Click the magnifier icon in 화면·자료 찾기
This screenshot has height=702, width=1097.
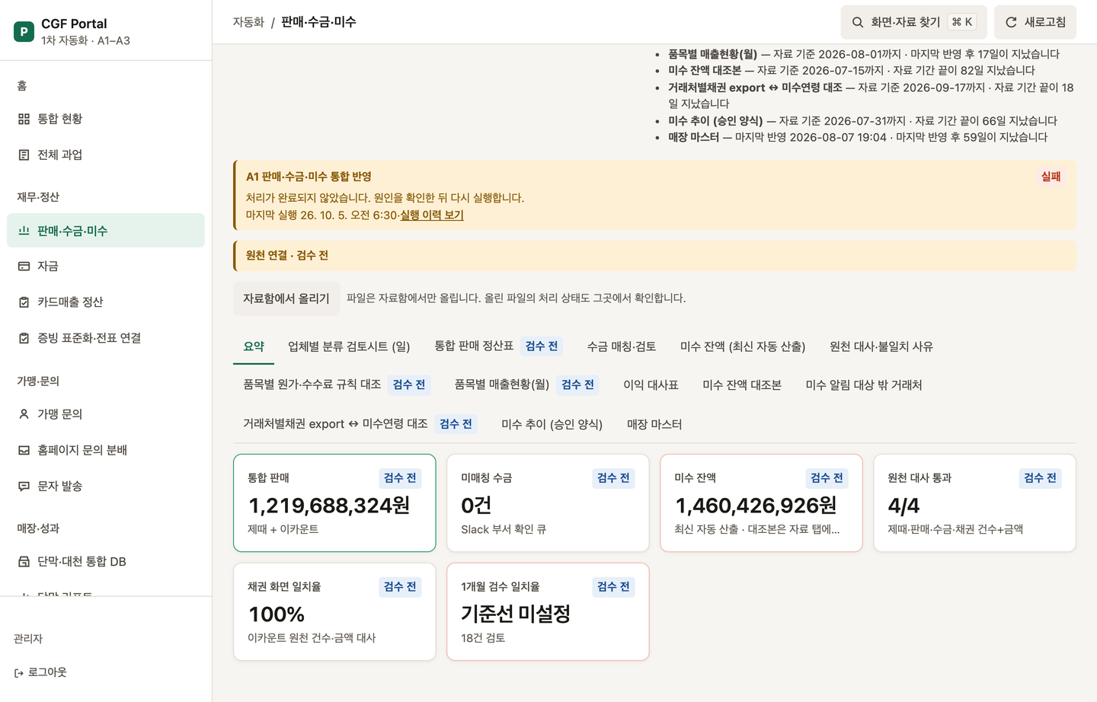click(x=858, y=22)
